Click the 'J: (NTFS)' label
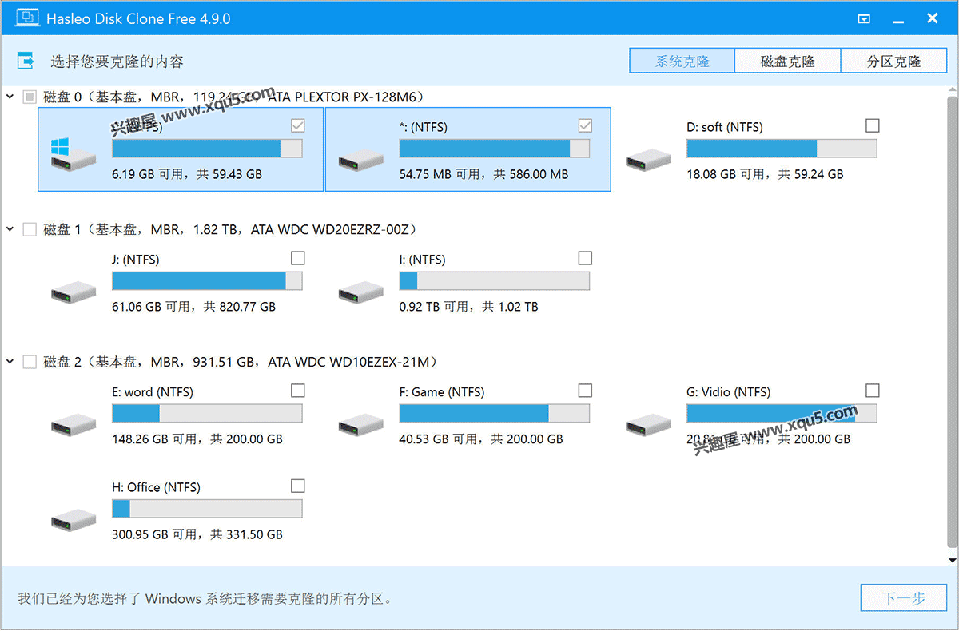 136,260
